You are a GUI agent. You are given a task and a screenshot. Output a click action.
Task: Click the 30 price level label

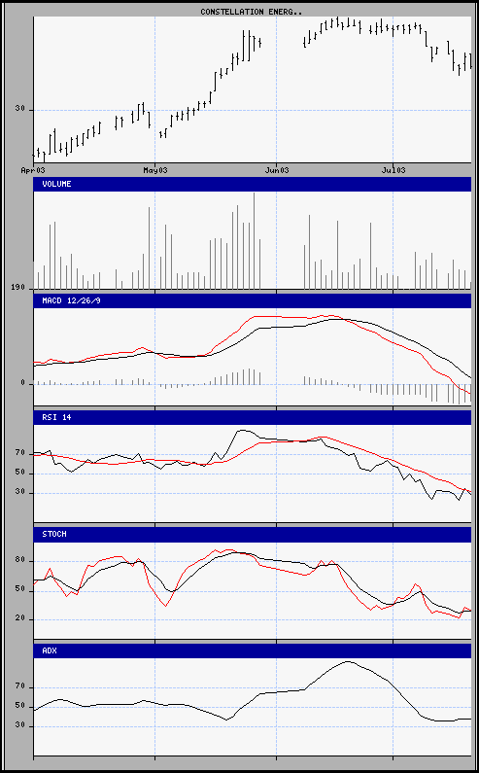click(19, 110)
